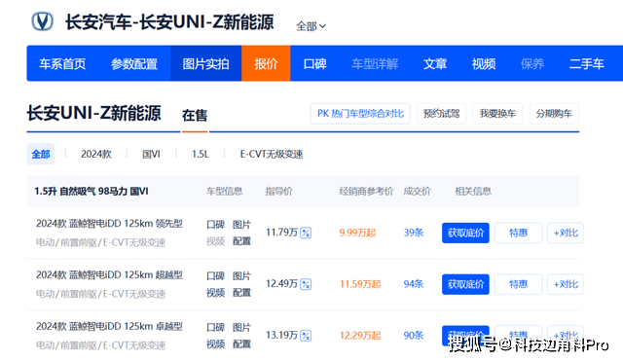Open 配置 link for the 超越型 model
Image resolution: width=623 pixels, height=361 pixels.
click(x=241, y=293)
